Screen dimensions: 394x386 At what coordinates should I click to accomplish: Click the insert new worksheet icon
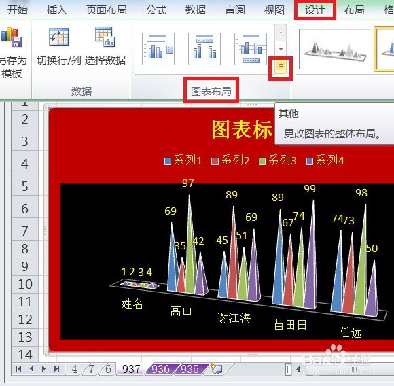(217, 368)
